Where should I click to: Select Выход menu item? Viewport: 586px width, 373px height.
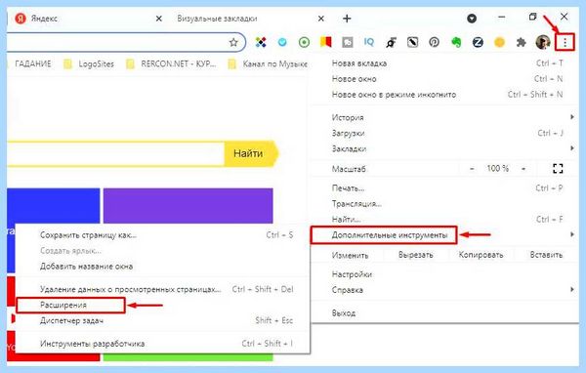tap(444, 313)
